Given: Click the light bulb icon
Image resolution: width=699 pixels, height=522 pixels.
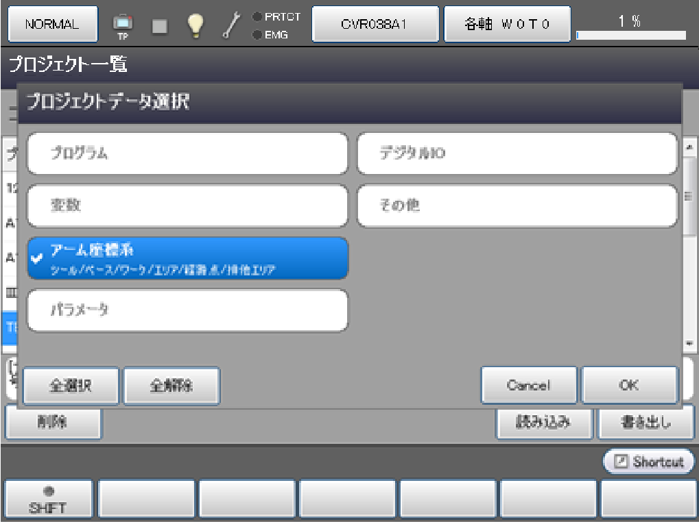Looking at the screenshot, I should pyautogui.click(x=196, y=25).
